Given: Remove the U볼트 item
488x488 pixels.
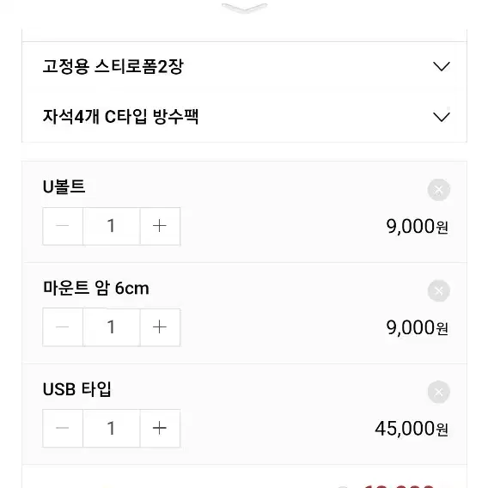Looking at the screenshot, I should 438,190.
